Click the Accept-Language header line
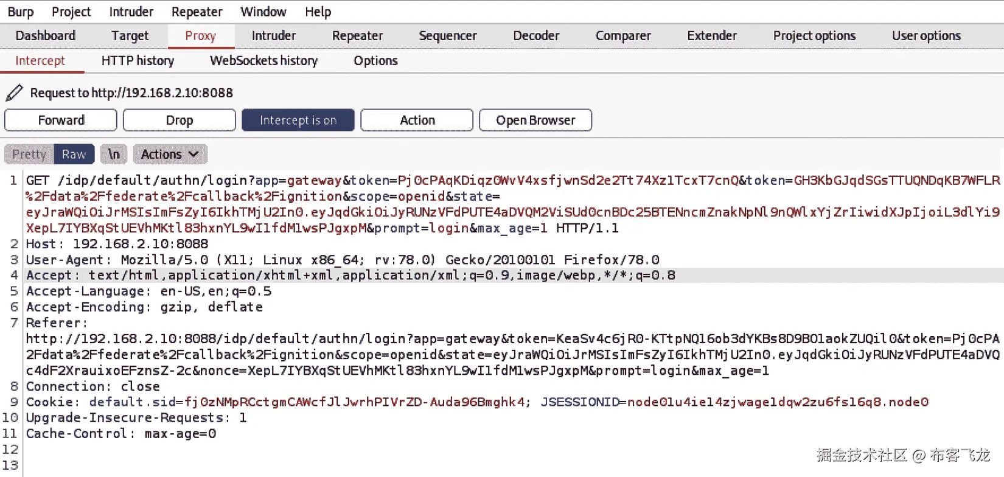 click(x=148, y=291)
